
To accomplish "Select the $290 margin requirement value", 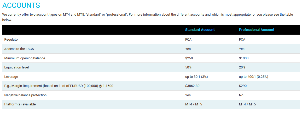I will tap(243, 86).
